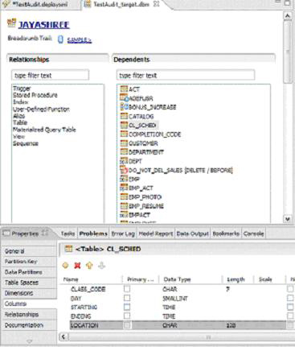This screenshot has width=295, height=347.
Task: Click the EMP_ACT alias icon
Action: pyautogui.click(x=124, y=188)
